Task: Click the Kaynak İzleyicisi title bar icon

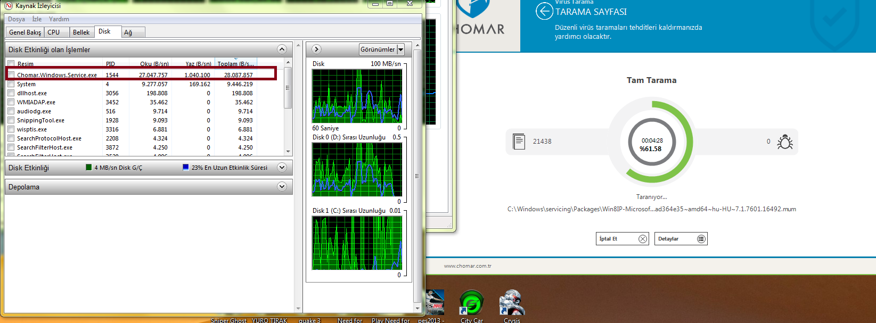Action: [x=9, y=6]
